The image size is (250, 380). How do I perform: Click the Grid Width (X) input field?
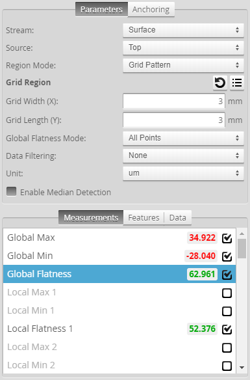click(x=174, y=101)
